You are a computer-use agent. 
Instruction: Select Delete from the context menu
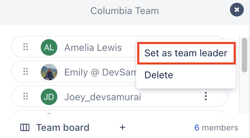159,74
